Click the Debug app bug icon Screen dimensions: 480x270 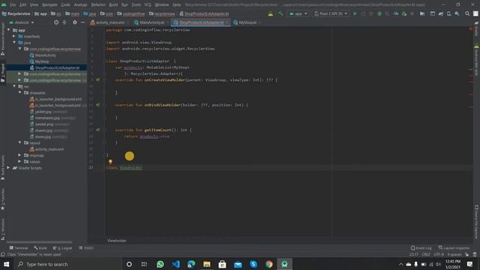click(x=379, y=13)
